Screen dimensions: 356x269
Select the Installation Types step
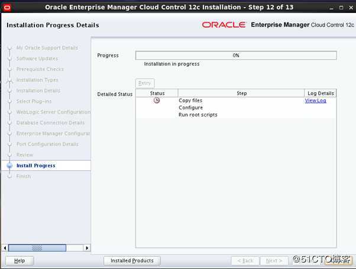click(x=37, y=80)
